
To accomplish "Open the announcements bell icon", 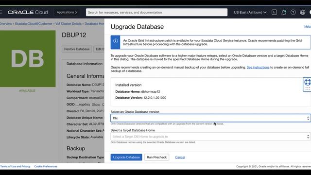I will pyautogui.click(x=284, y=12).
